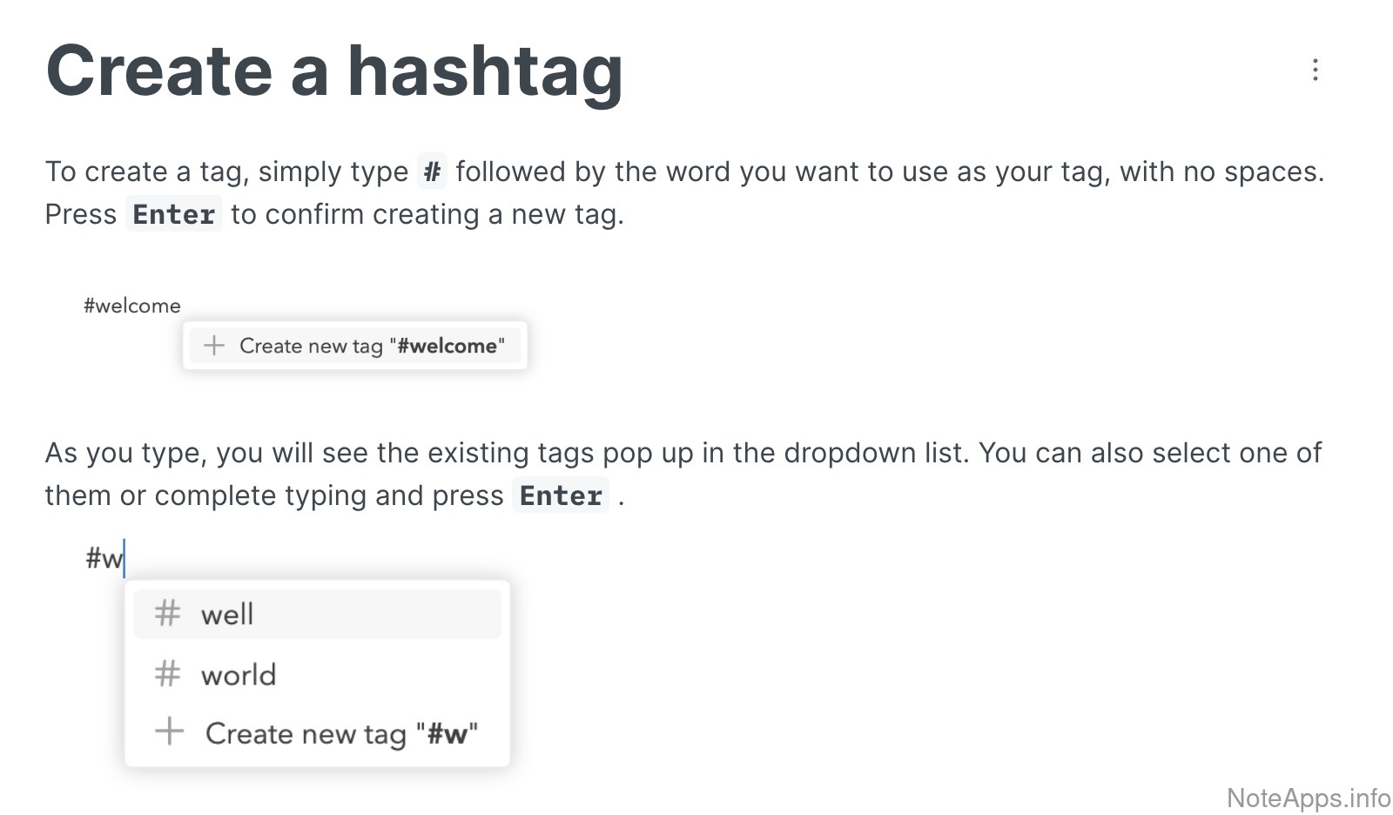The image size is (1393, 815).
Task: Click the plus icon beside Create new tag "#welcome"
Action: [x=213, y=346]
